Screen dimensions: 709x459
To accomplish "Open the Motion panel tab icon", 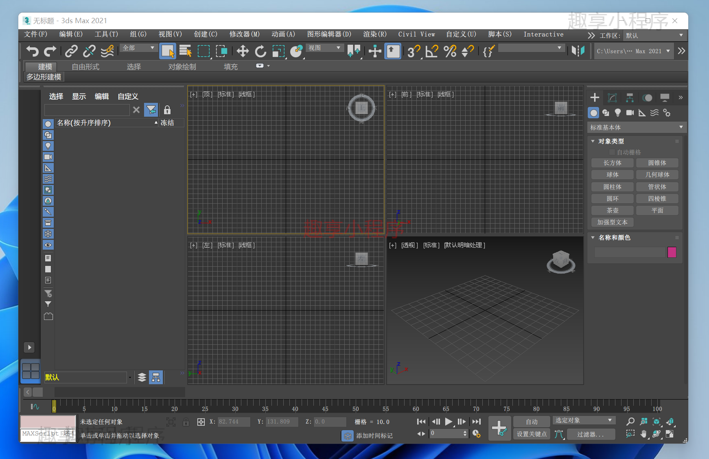I will (x=647, y=98).
